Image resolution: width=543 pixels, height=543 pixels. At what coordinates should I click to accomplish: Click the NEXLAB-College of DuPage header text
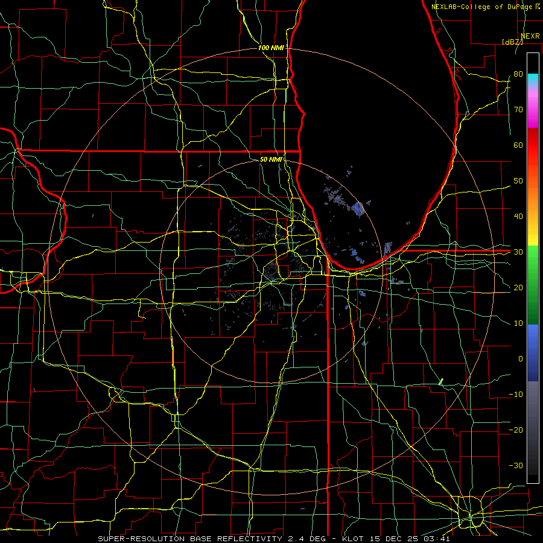pyautogui.click(x=481, y=7)
